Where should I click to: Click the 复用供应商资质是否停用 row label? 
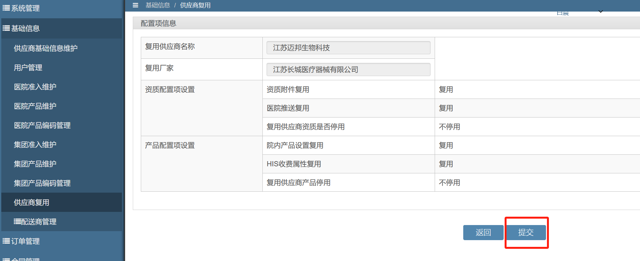[x=305, y=127]
